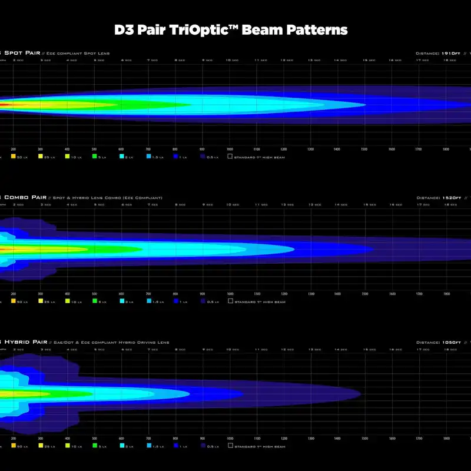The width and height of the screenshot is (471, 471).
Task: Click the 'Spot Pair' chart heading
Action: pos(22,53)
